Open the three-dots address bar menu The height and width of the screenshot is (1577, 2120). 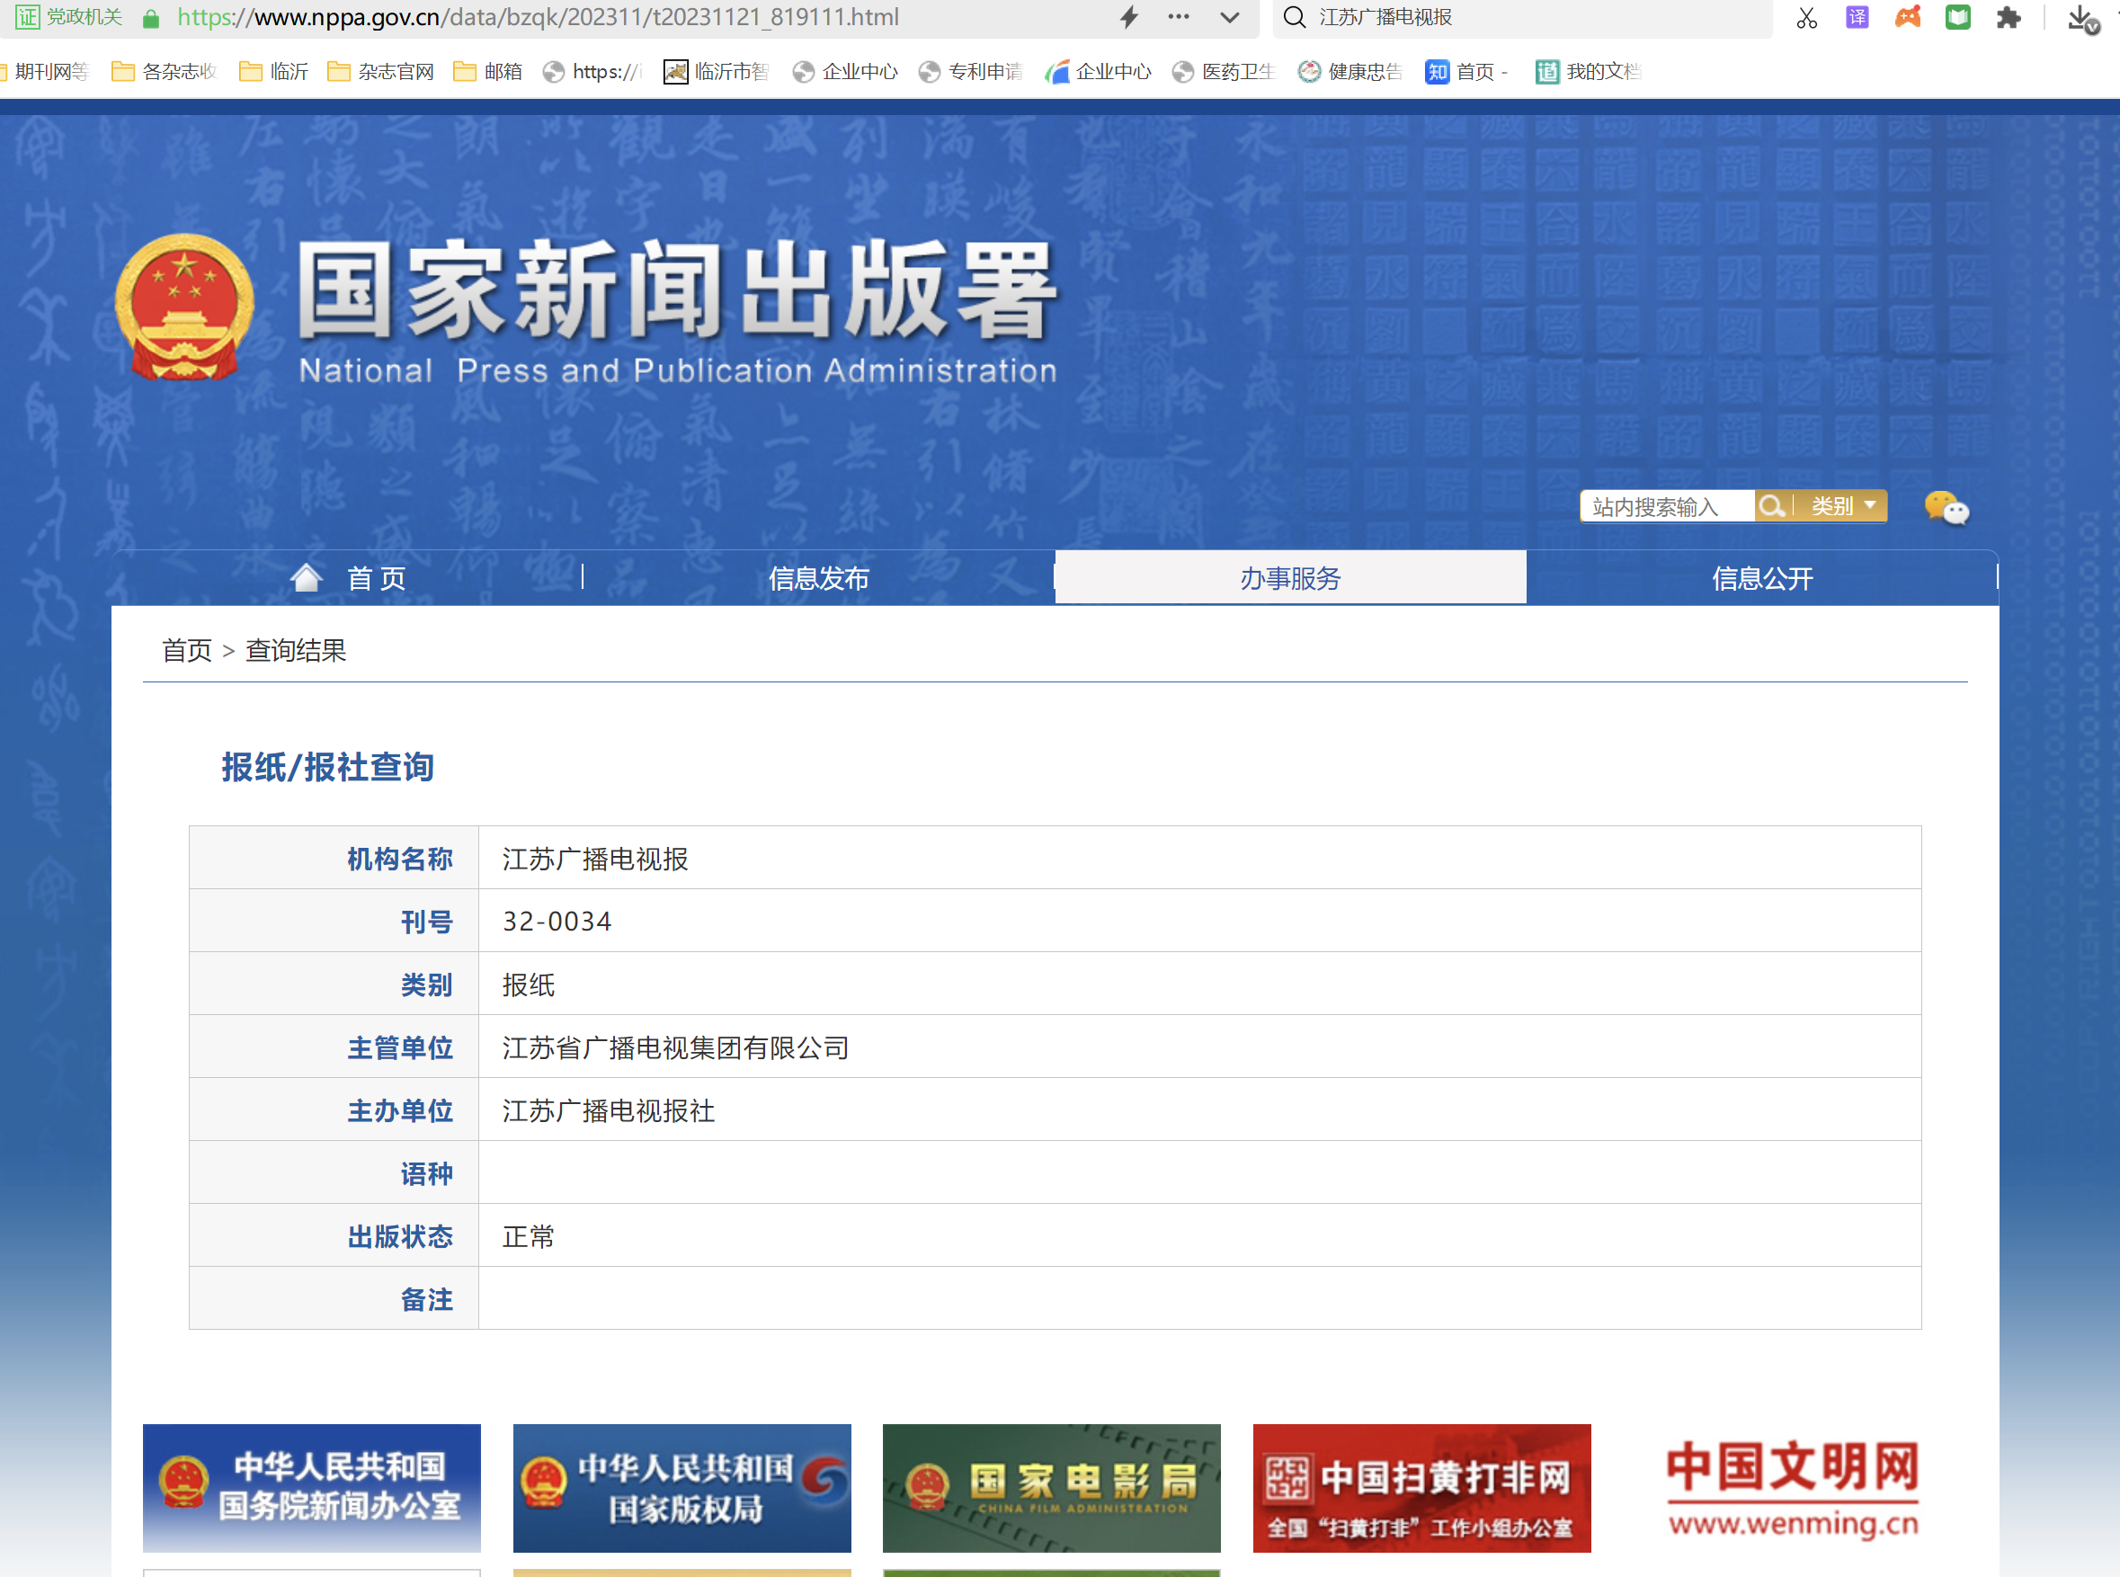1179,17
